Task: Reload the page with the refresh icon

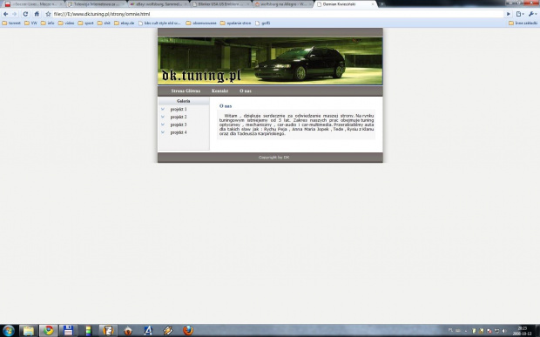Action: click(25, 14)
